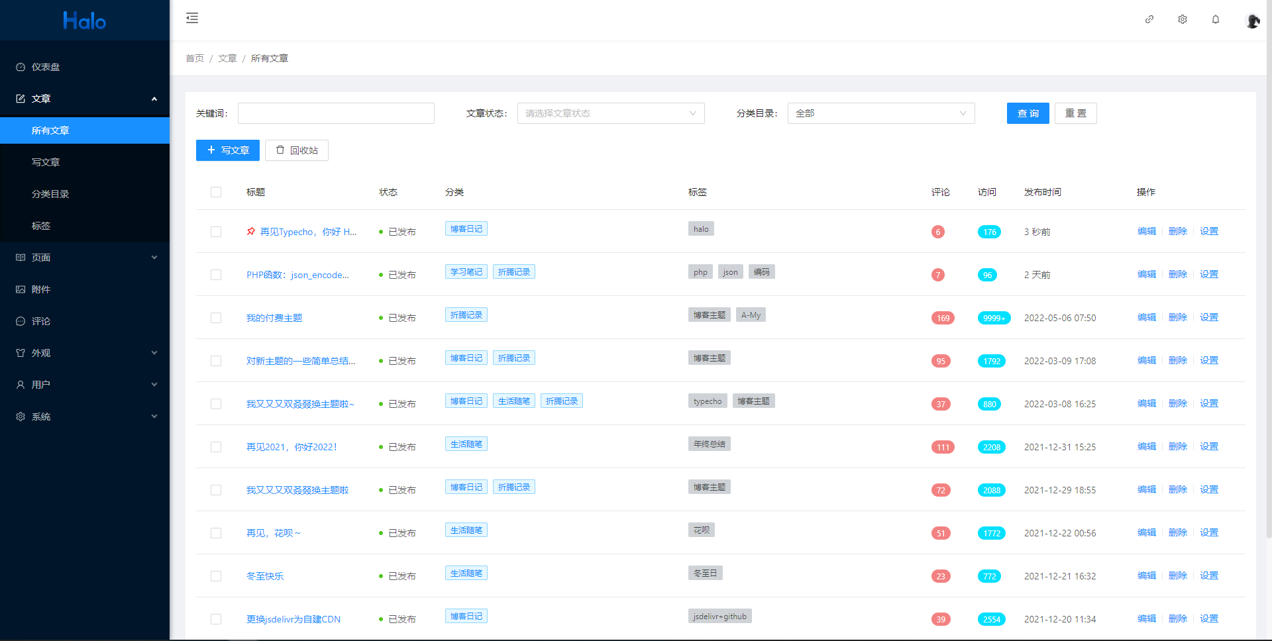Open settings via the gear icon
The height and width of the screenshot is (641, 1272).
point(1182,19)
